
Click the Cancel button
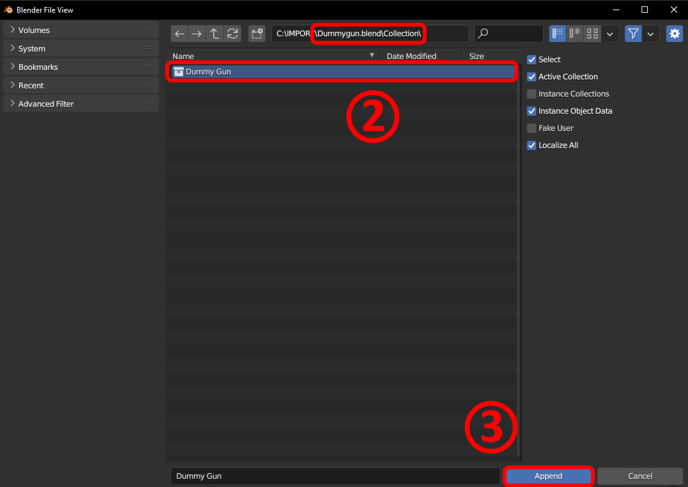pyautogui.click(x=640, y=476)
